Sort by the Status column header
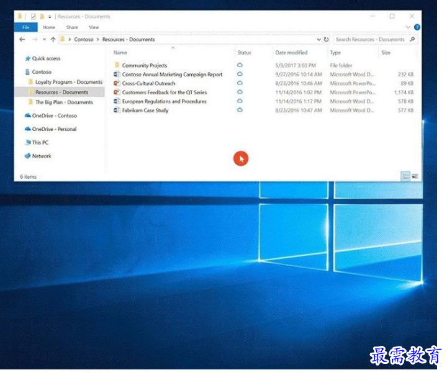 click(x=245, y=53)
